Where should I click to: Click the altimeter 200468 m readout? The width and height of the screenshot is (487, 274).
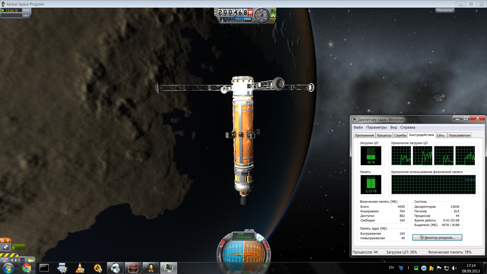click(x=235, y=12)
